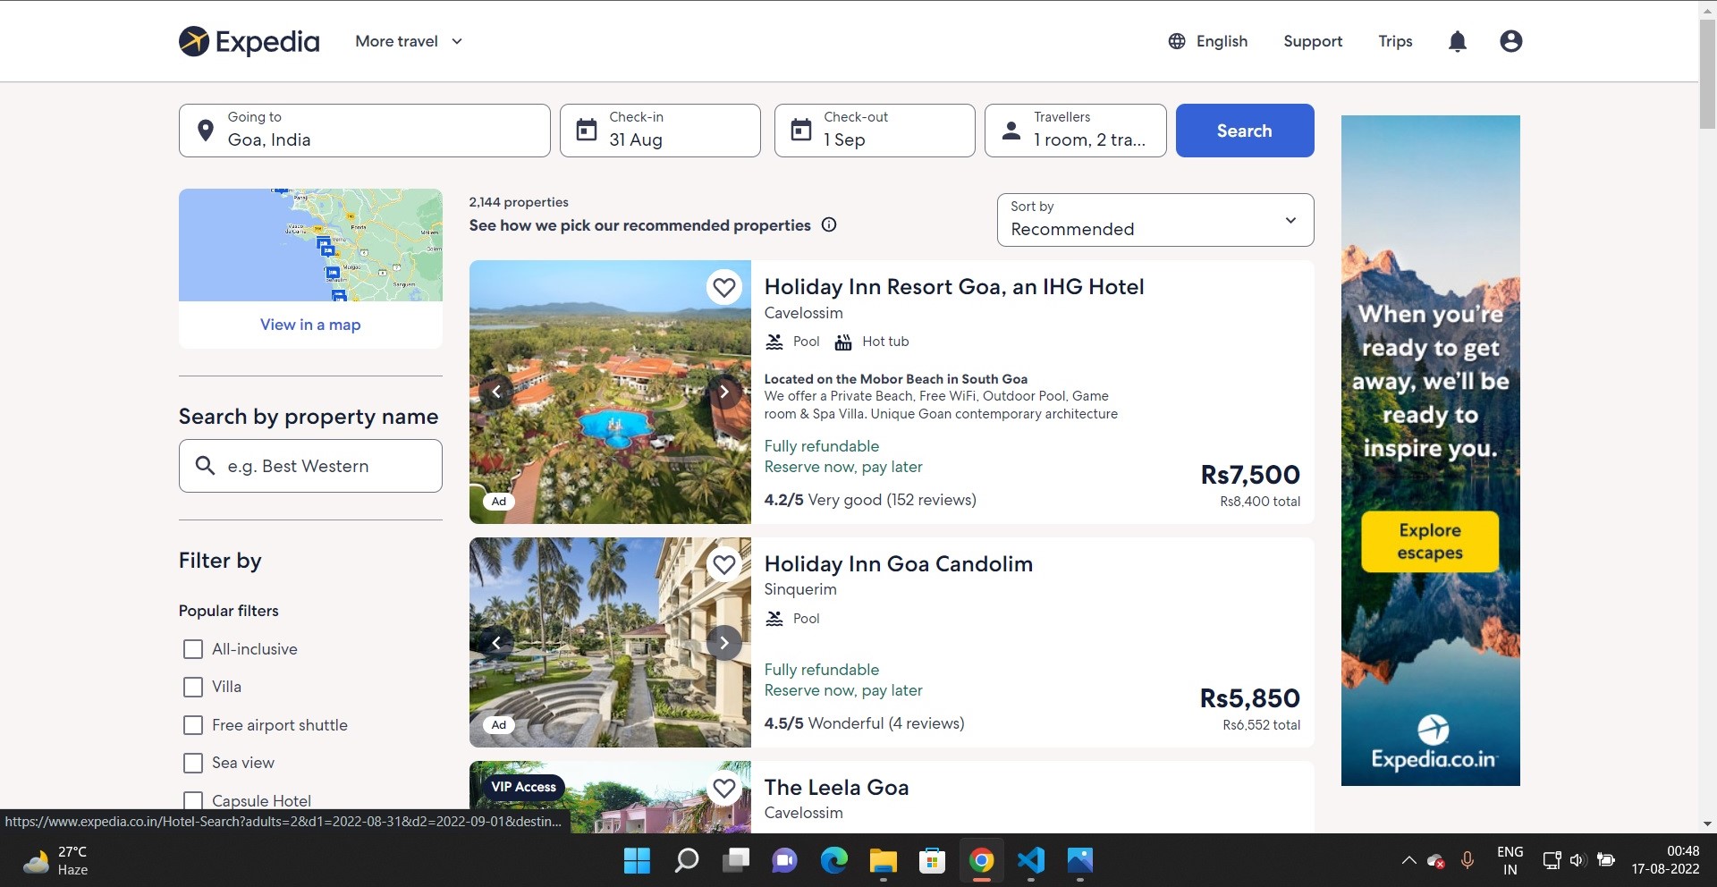Click See how we pick recommended properties
Image resolution: width=1717 pixels, height=887 pixels.
click(x=640, y=225)
